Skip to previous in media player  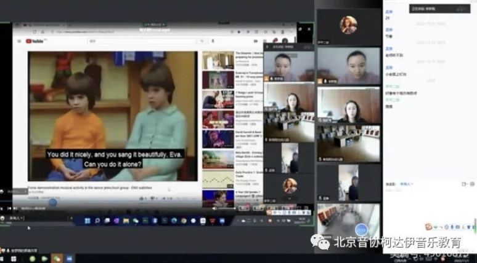click(x=9, y=208)
